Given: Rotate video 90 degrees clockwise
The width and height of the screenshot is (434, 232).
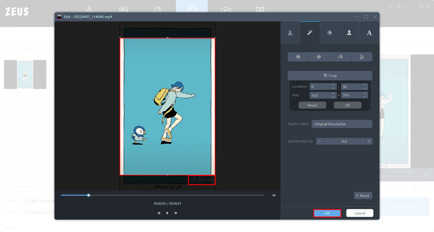Looking at the screenshot, I should [319, 57].
